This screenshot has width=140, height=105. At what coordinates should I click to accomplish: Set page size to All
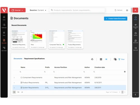pyautogui.click(x=22, y=92)
